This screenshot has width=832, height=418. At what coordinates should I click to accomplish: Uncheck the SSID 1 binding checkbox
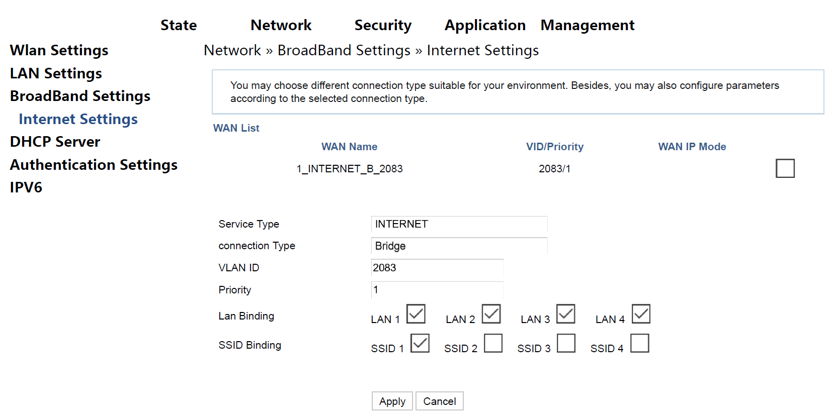pos(420,343)
